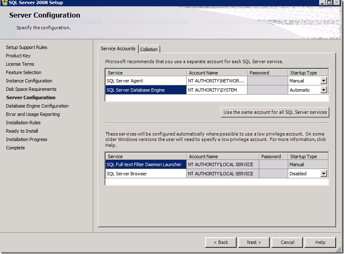Maximize the SQL Server 2008 Setup window
The height and width of the screenshot is (254, 344).
[329, 3]
